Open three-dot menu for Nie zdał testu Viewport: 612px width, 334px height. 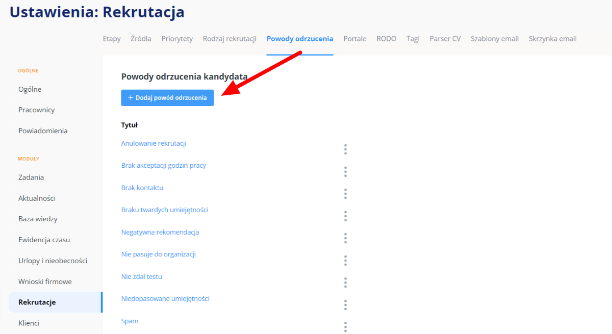point(345,282)
